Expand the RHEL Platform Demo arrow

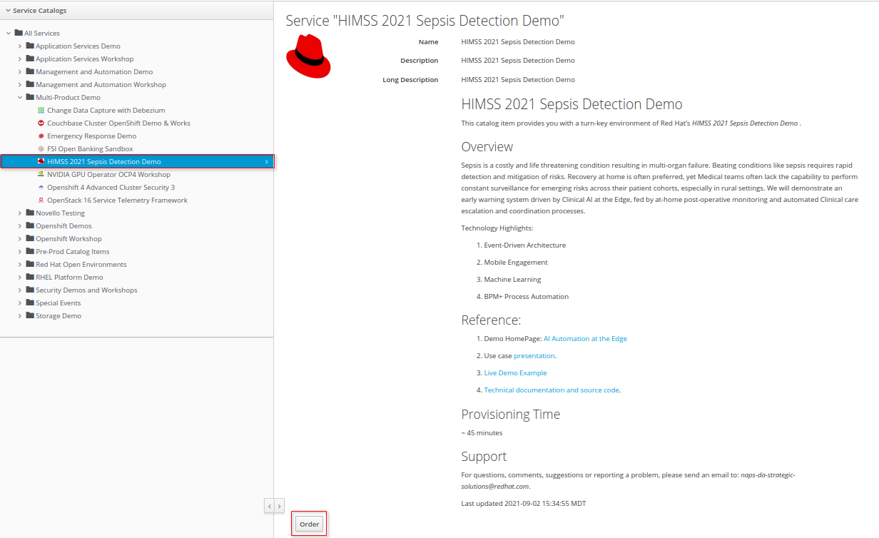pyautogui.click(x=20, y=278)
